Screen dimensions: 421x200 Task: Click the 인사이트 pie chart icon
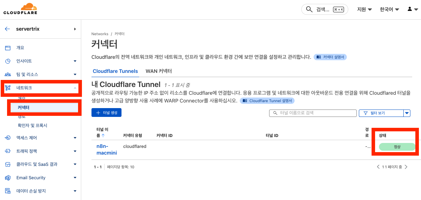pyautogui.click(x=8, y=61)
